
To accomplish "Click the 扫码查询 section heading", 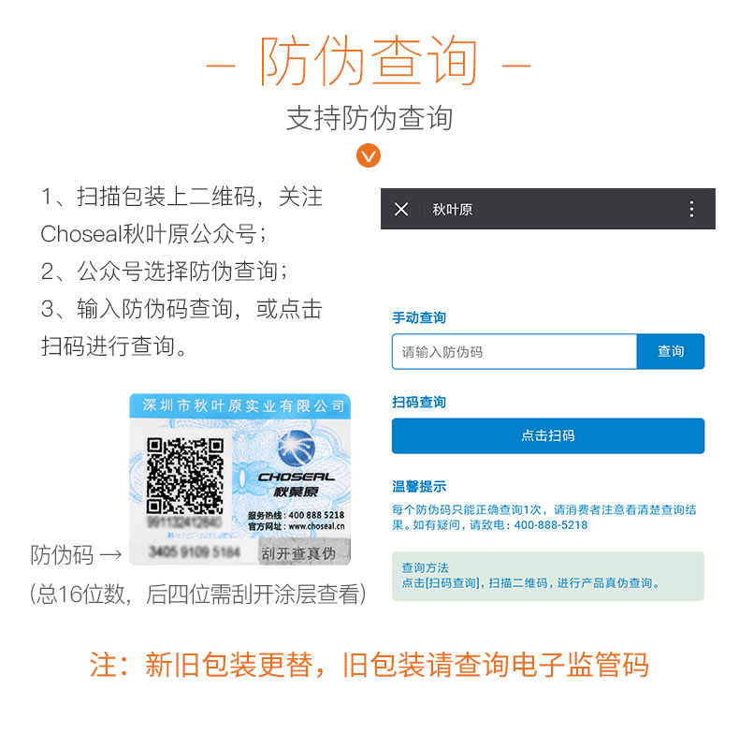I will coord(419,403).
